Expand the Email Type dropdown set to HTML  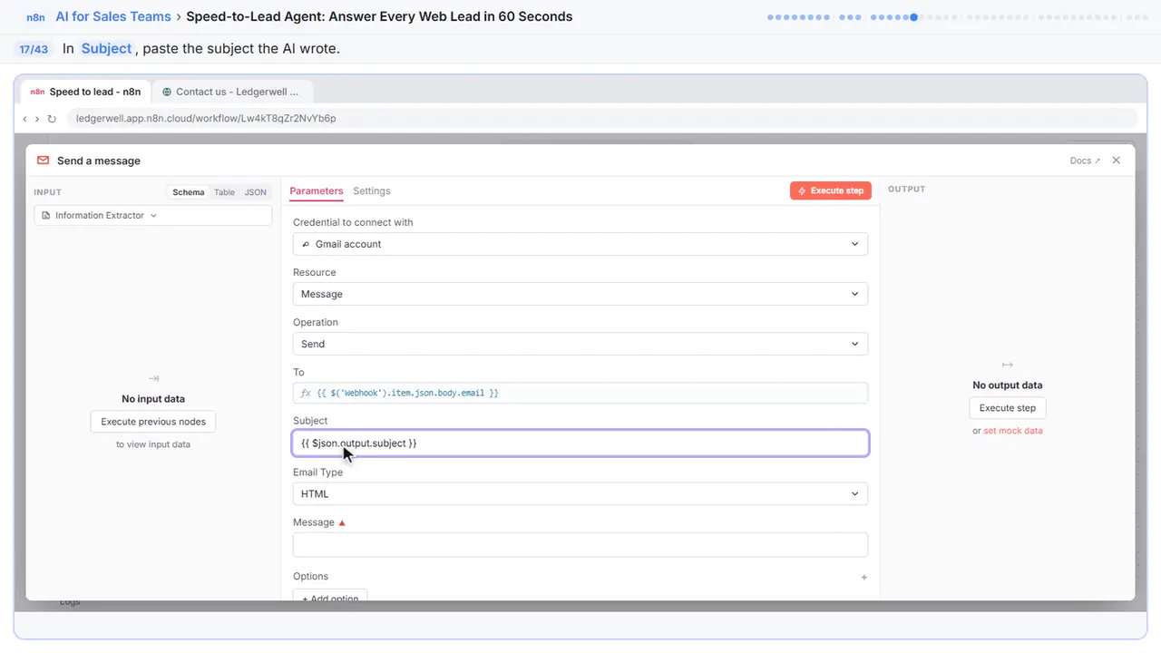(x=580, y=493)
